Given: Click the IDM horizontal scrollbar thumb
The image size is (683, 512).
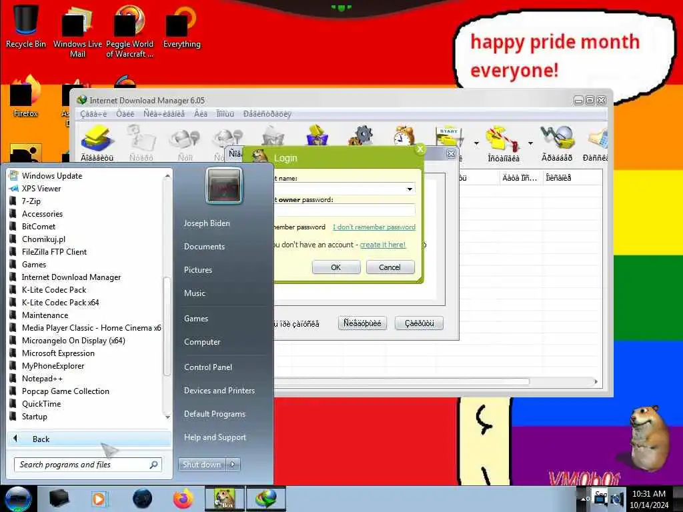Looking at the screenshot, I should (402, 381).
